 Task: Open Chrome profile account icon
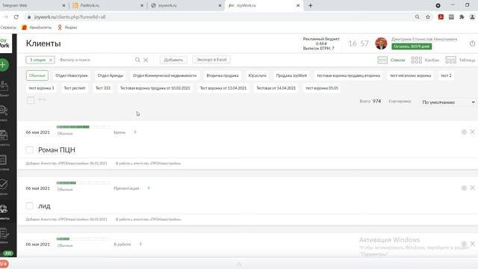(472, 16)
